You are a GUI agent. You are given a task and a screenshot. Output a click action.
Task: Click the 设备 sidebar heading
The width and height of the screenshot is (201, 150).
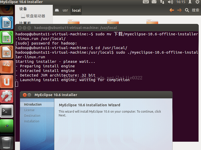click(x=23, y=9)
